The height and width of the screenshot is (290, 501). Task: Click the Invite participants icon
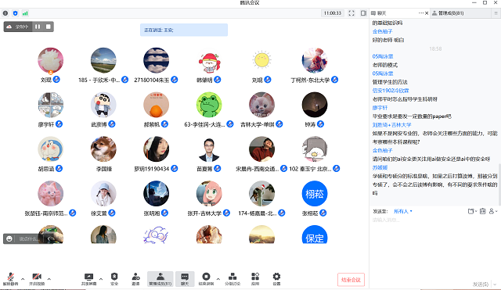[135, 278]
